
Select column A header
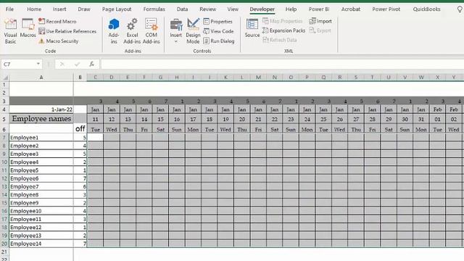(41, 78)
